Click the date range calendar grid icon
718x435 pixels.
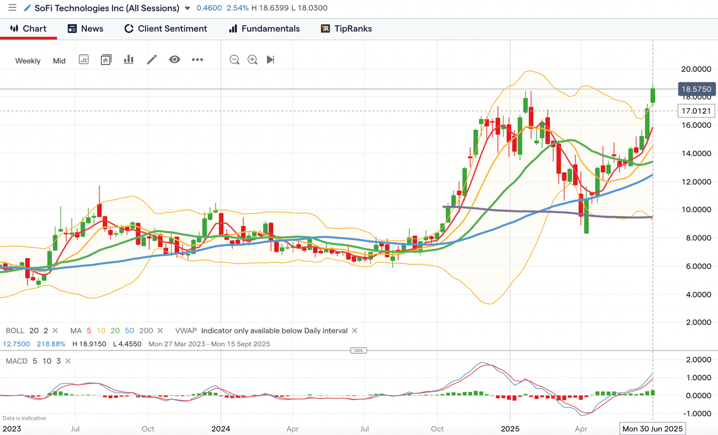pyautogui.click(x=84, y=59)
